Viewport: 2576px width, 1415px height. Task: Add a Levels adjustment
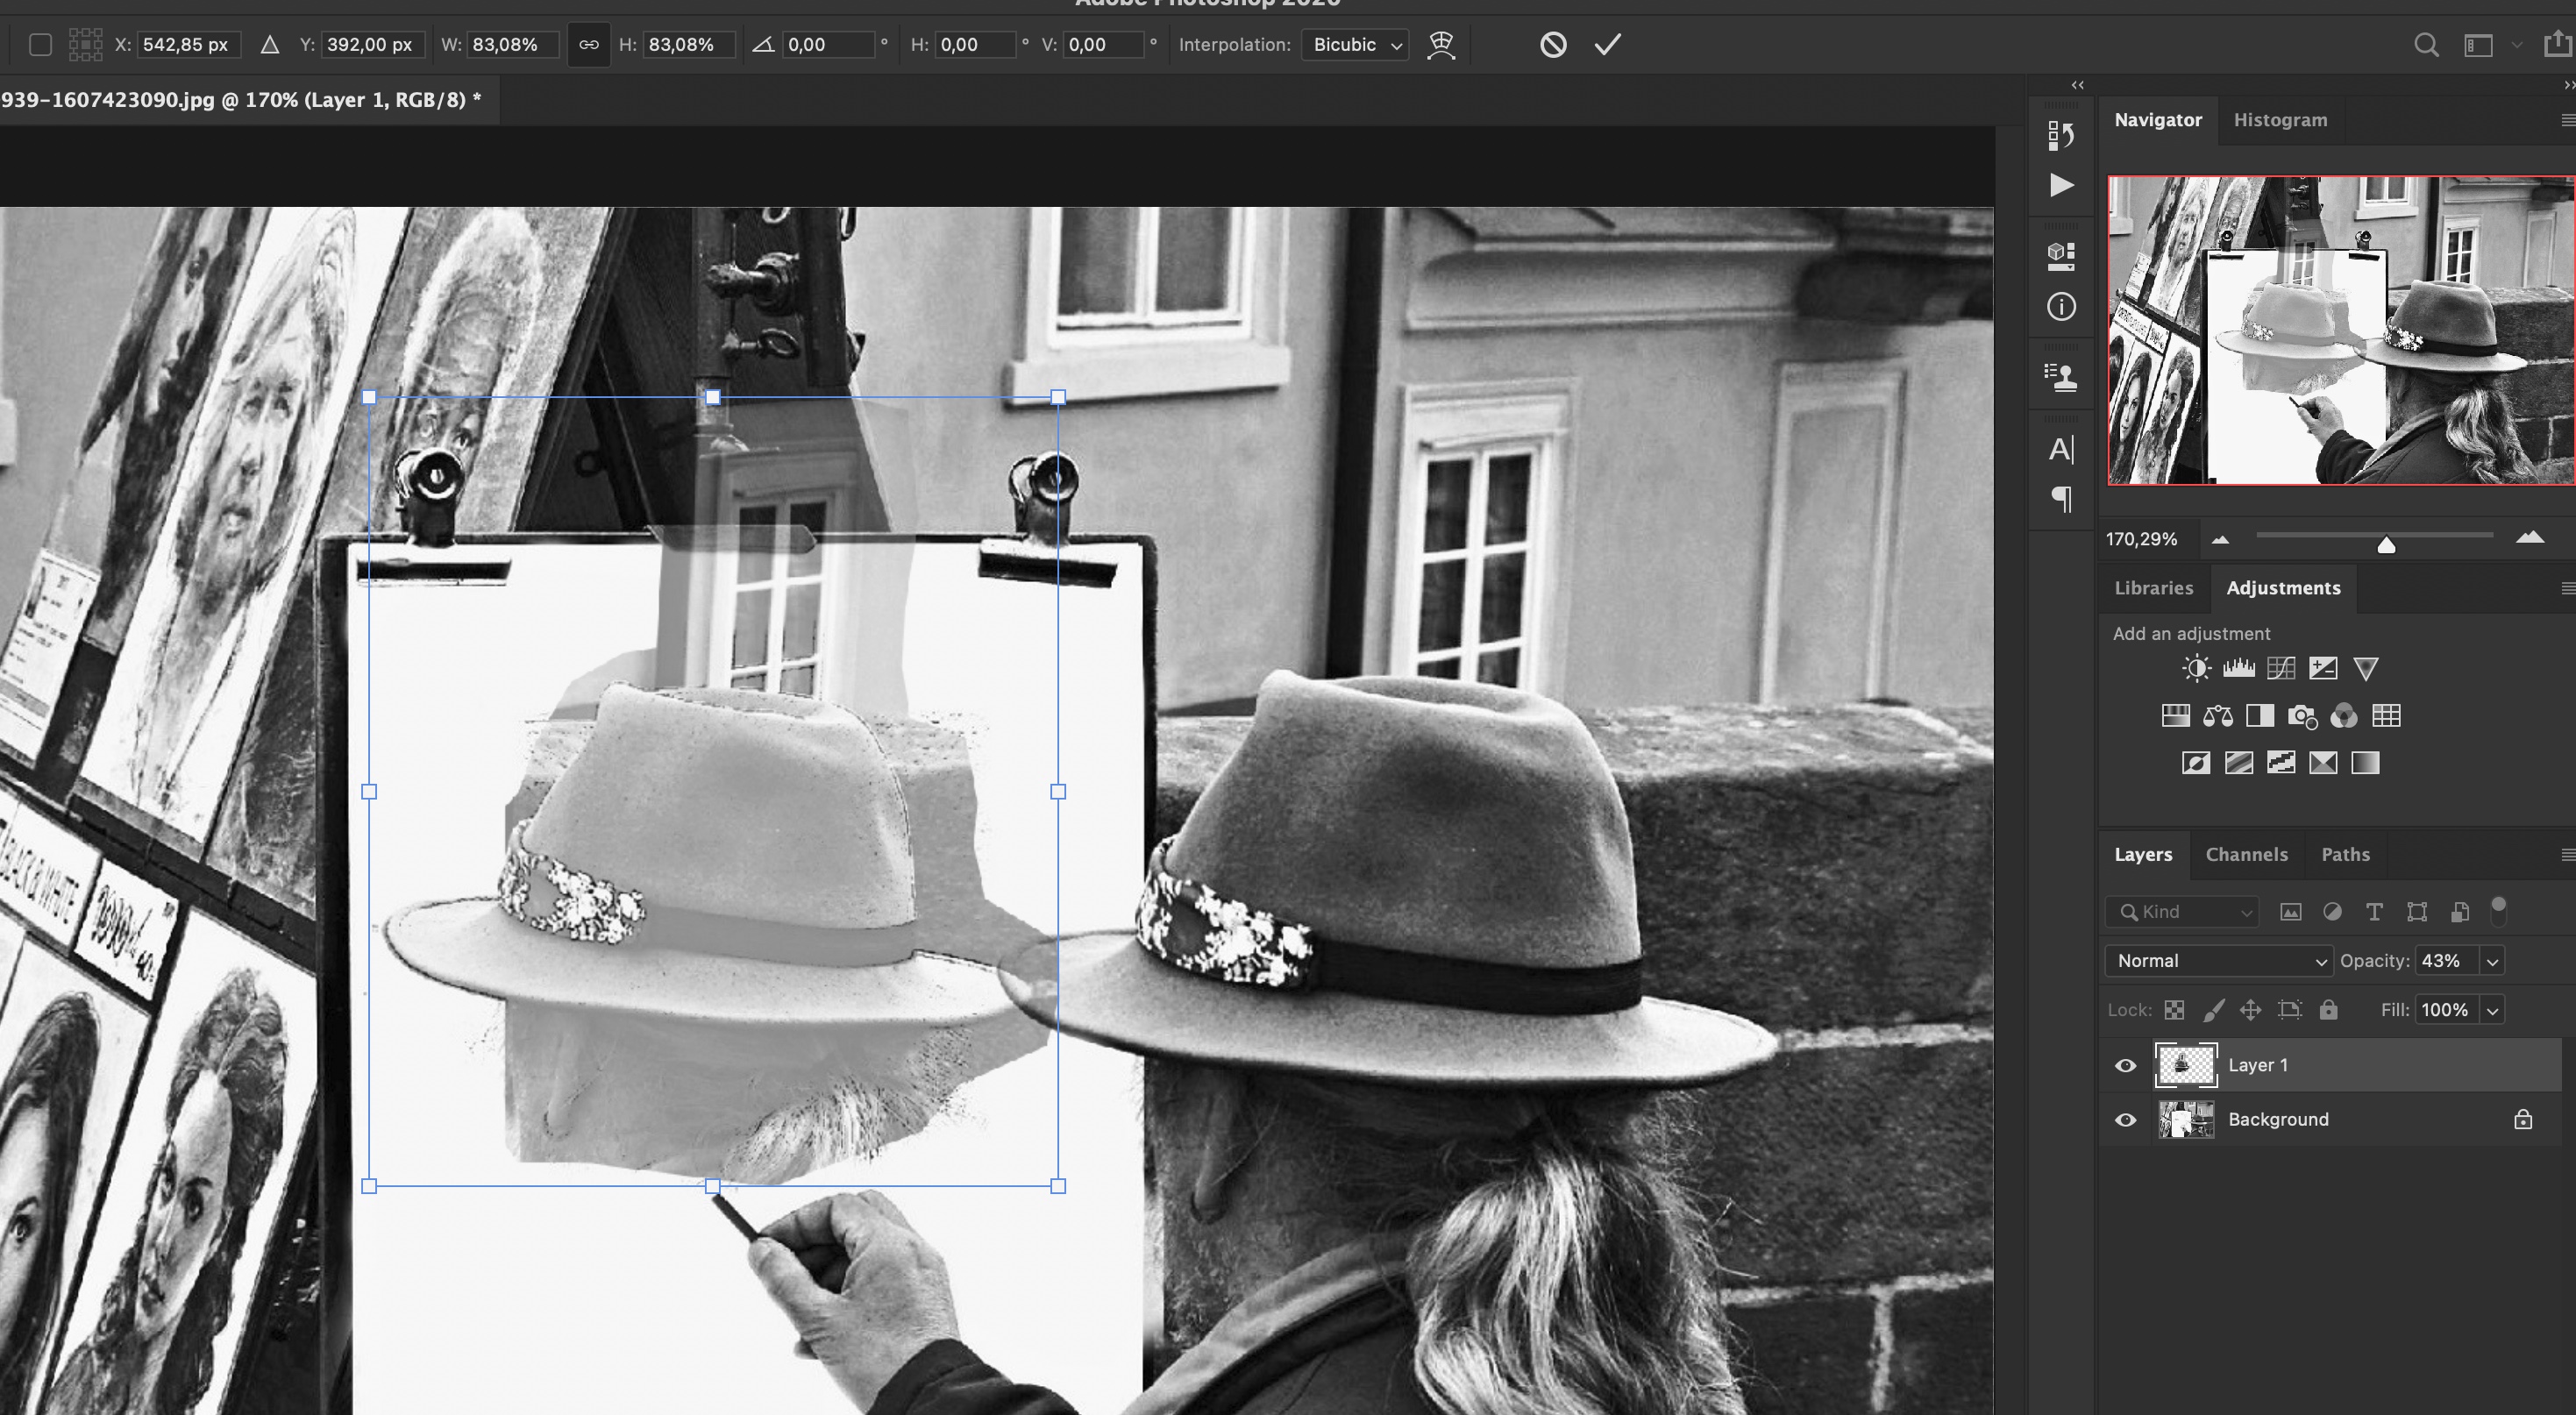[2238, 668]
